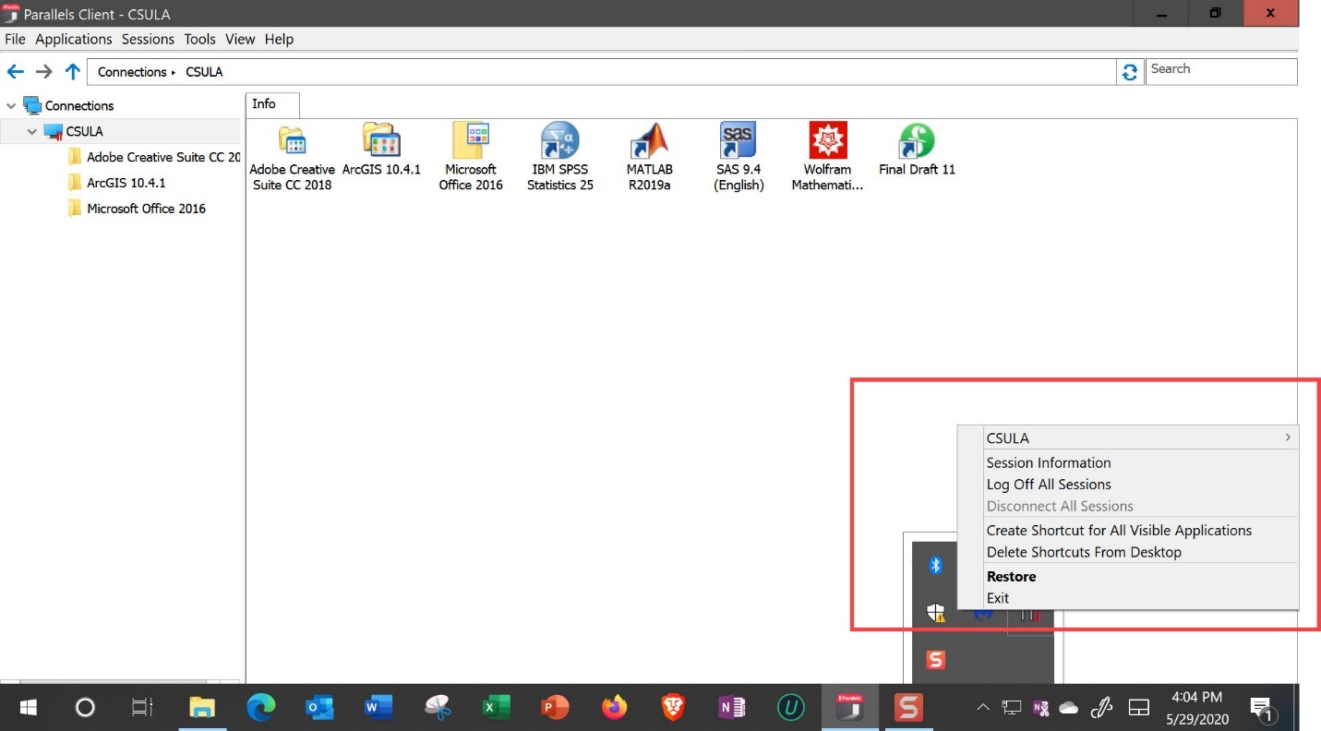Click the Search input field

pos(1220,69)
